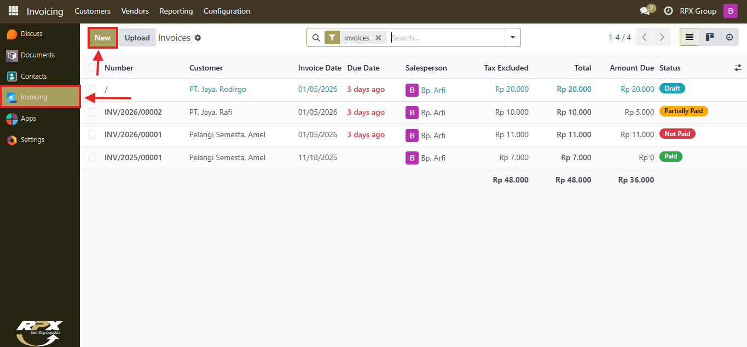The image size is (747, 347).
Task: Sort by the Number column header
Action: [x=119, y=68]
